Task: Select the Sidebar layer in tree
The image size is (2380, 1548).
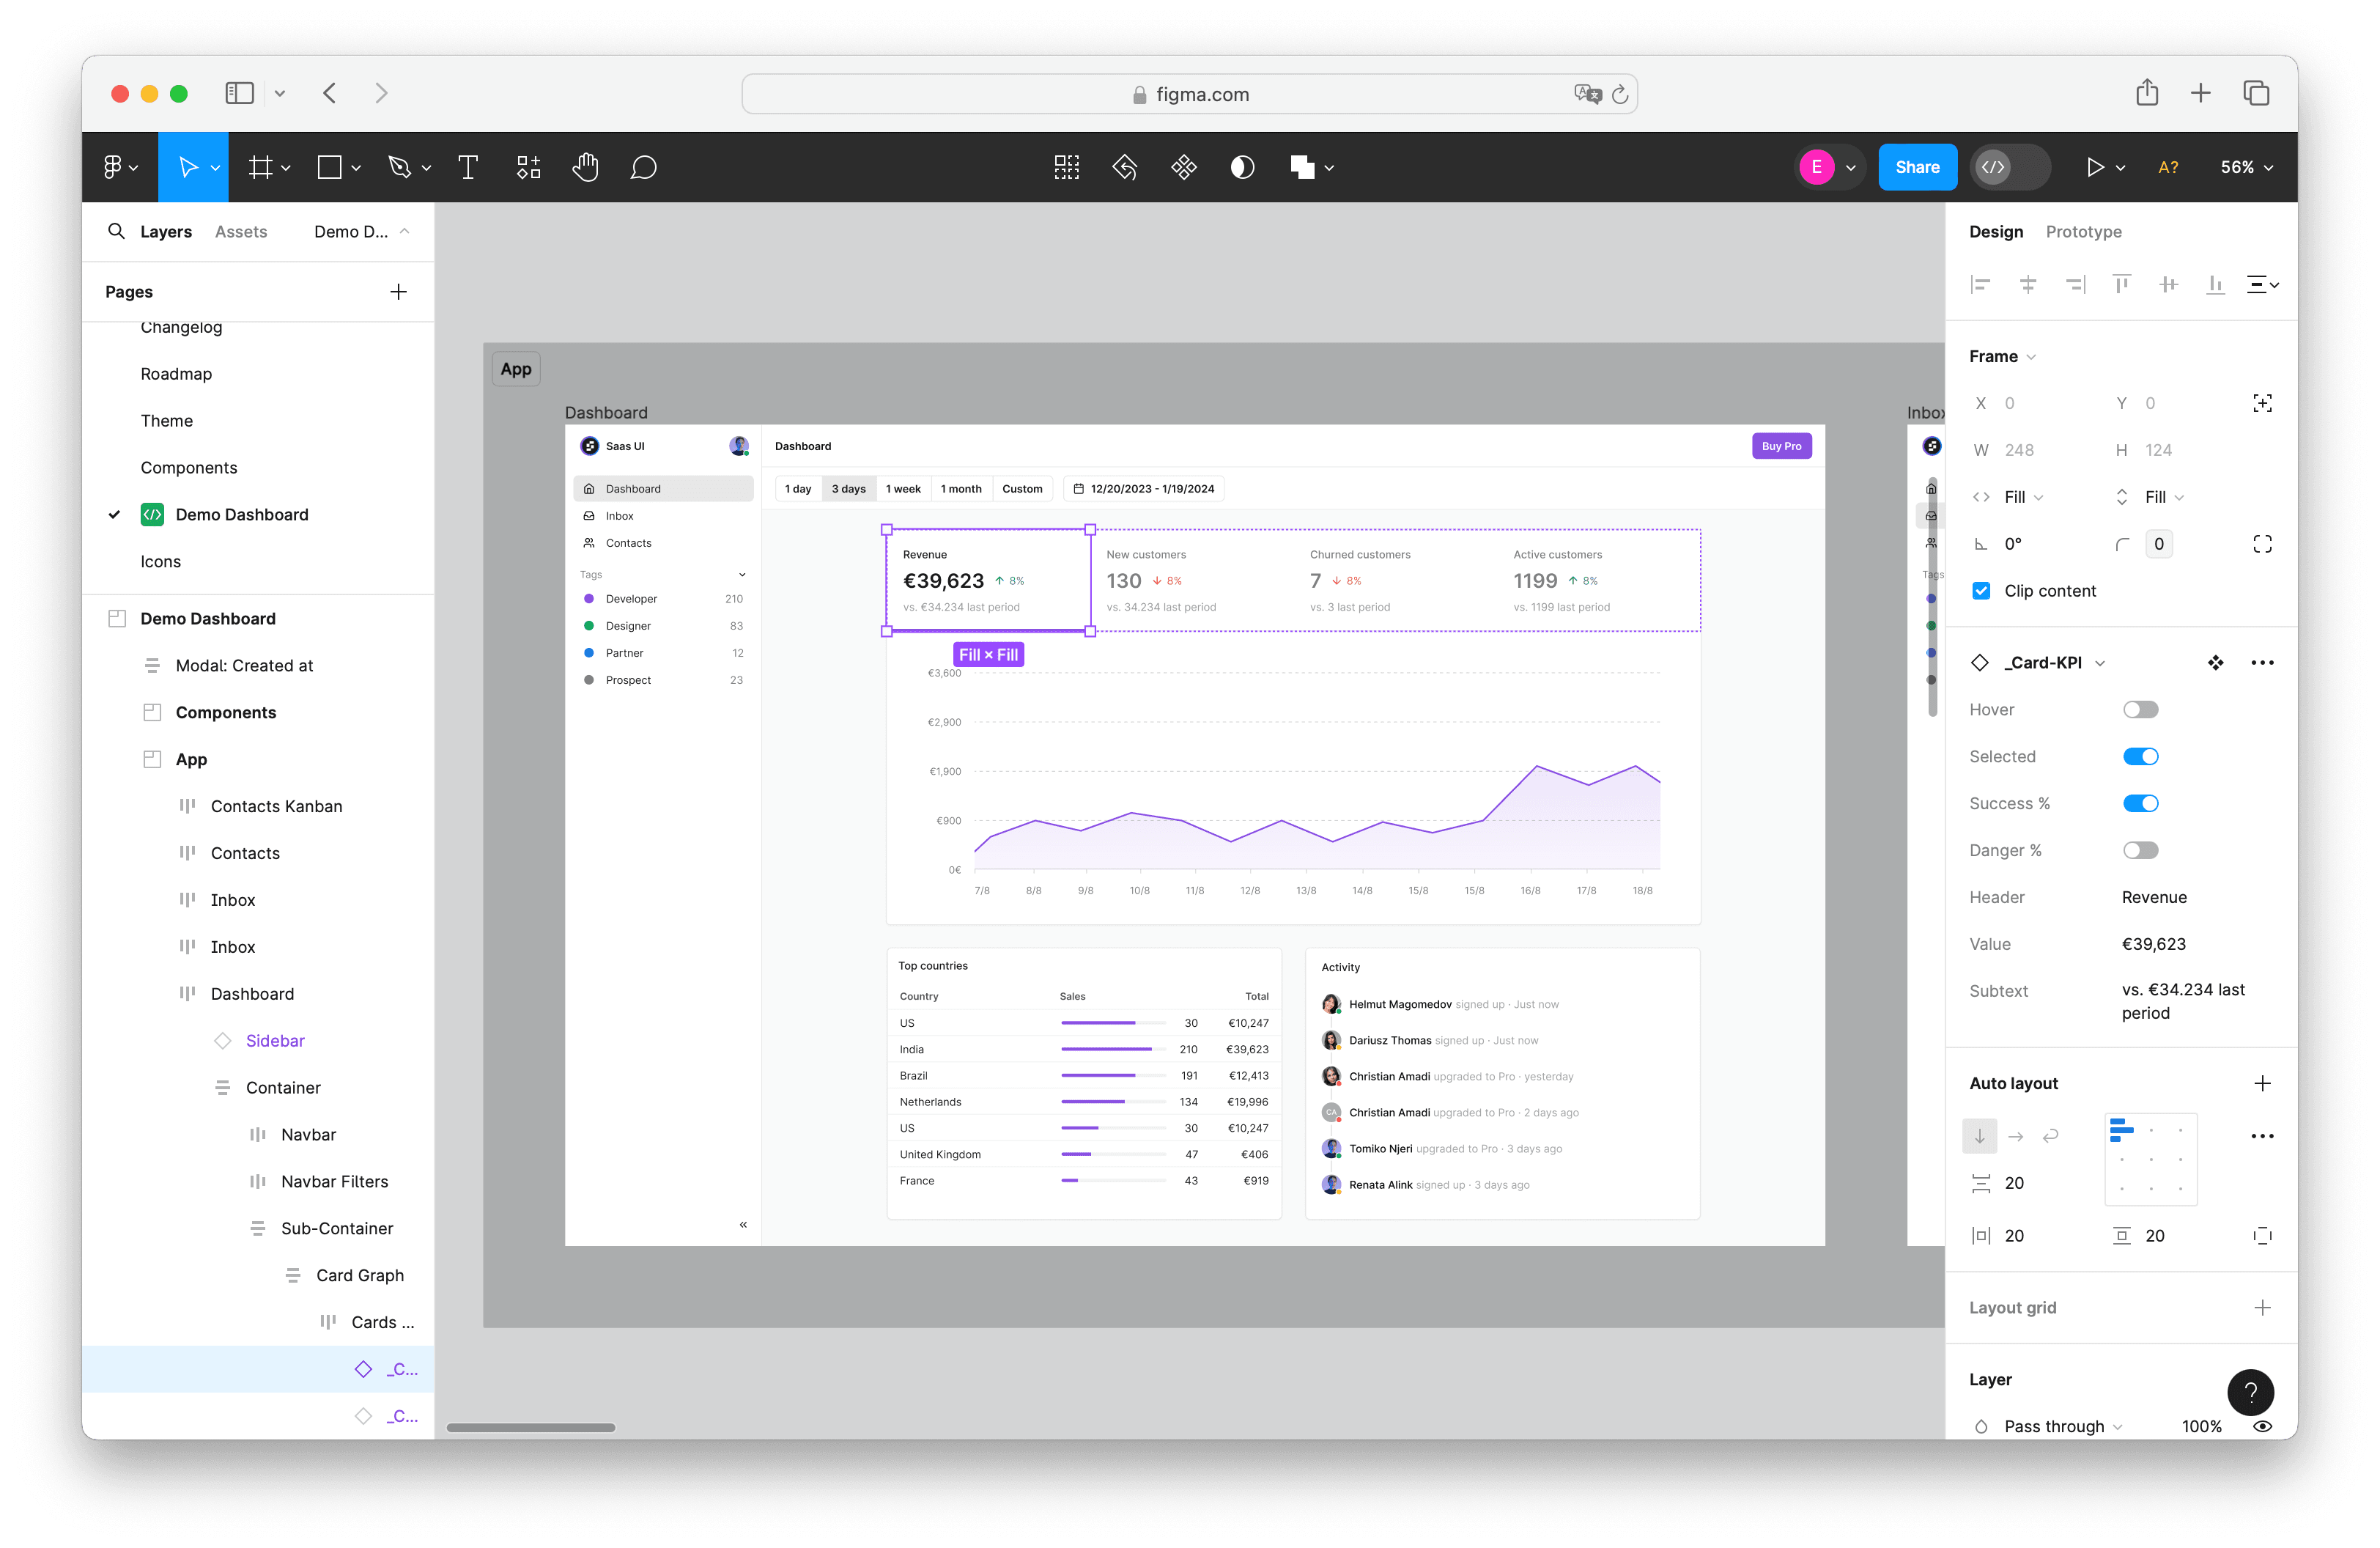Action: coord(275,1041)
